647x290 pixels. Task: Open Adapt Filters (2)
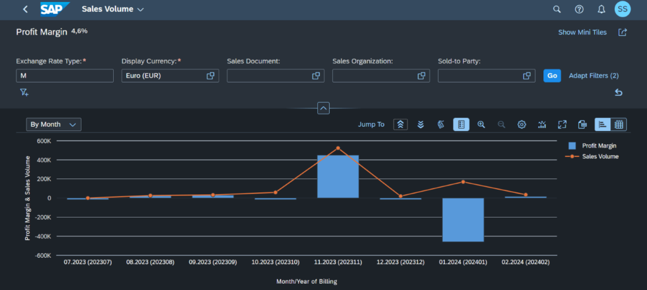[x=594, y=76]
